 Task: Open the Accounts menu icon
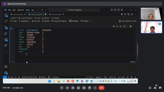pyautogui.click(x=6, y=66)
